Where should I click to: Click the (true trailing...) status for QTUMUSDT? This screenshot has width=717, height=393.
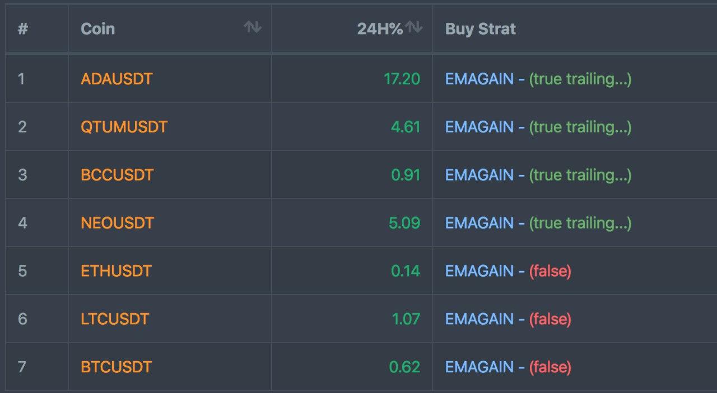(x=580, y=127)
